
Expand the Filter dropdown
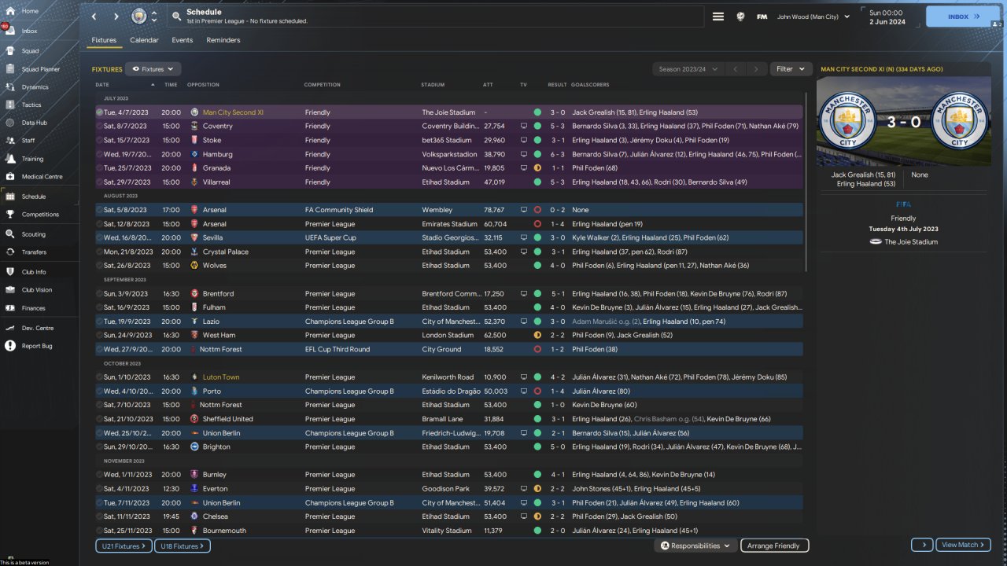[x=791, y=69]
